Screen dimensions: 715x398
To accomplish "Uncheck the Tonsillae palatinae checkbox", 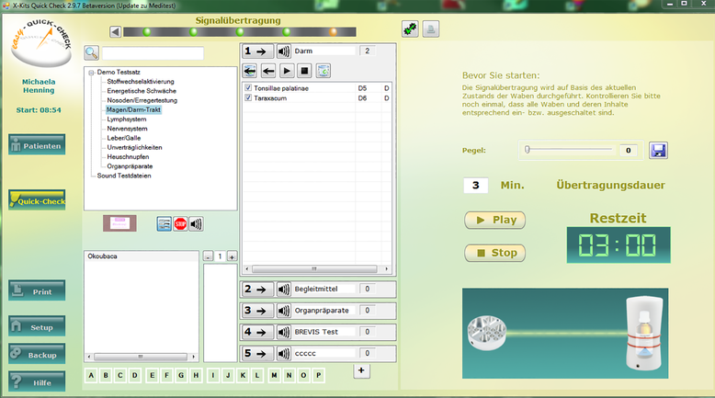I will [x=249, y=88].
